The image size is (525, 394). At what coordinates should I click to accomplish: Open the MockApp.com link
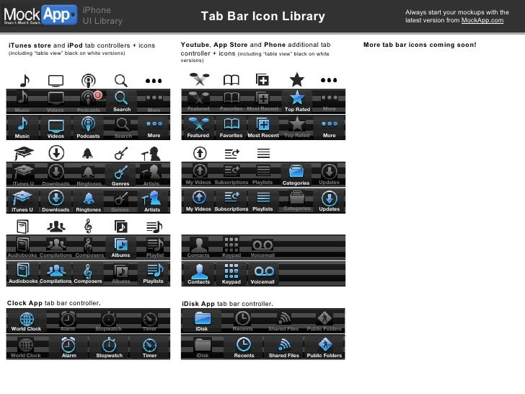click(x=482, y=20)
